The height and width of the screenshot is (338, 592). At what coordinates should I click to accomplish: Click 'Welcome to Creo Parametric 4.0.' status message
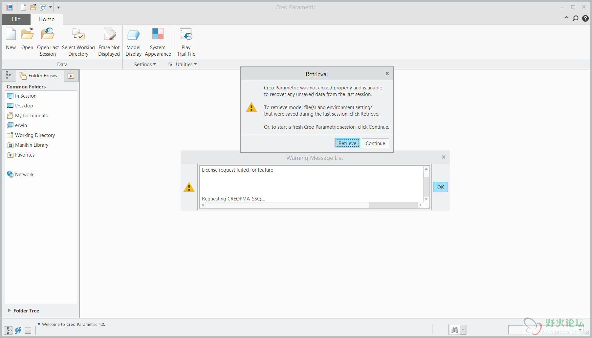click(x=74, y=325)
